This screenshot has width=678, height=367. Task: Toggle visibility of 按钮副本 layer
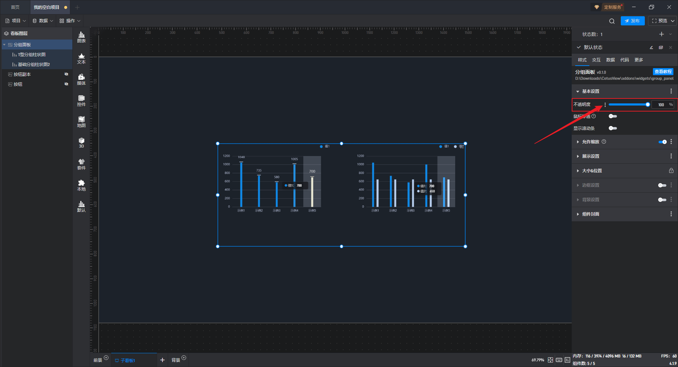pos(66,74)
